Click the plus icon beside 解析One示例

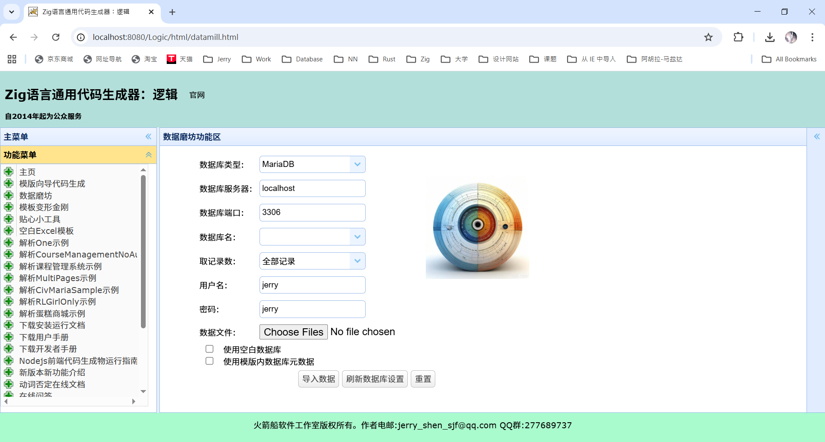tap(9, 242)
